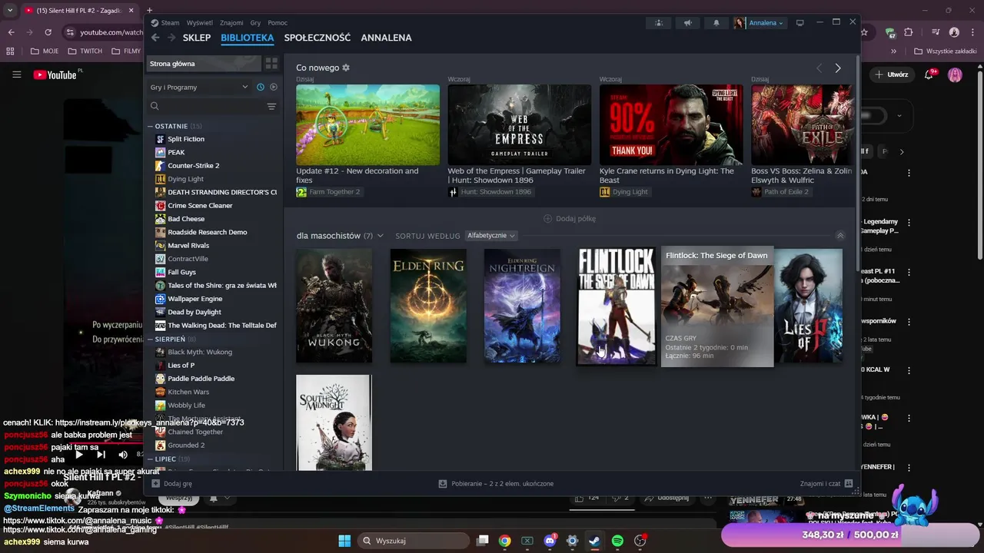
Task: Open Black Myth Wukong cover
Action: click(x=334, y=306)
